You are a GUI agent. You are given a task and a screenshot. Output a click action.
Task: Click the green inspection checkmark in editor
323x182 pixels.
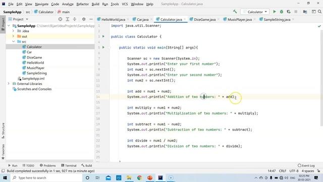click(319, 26)
